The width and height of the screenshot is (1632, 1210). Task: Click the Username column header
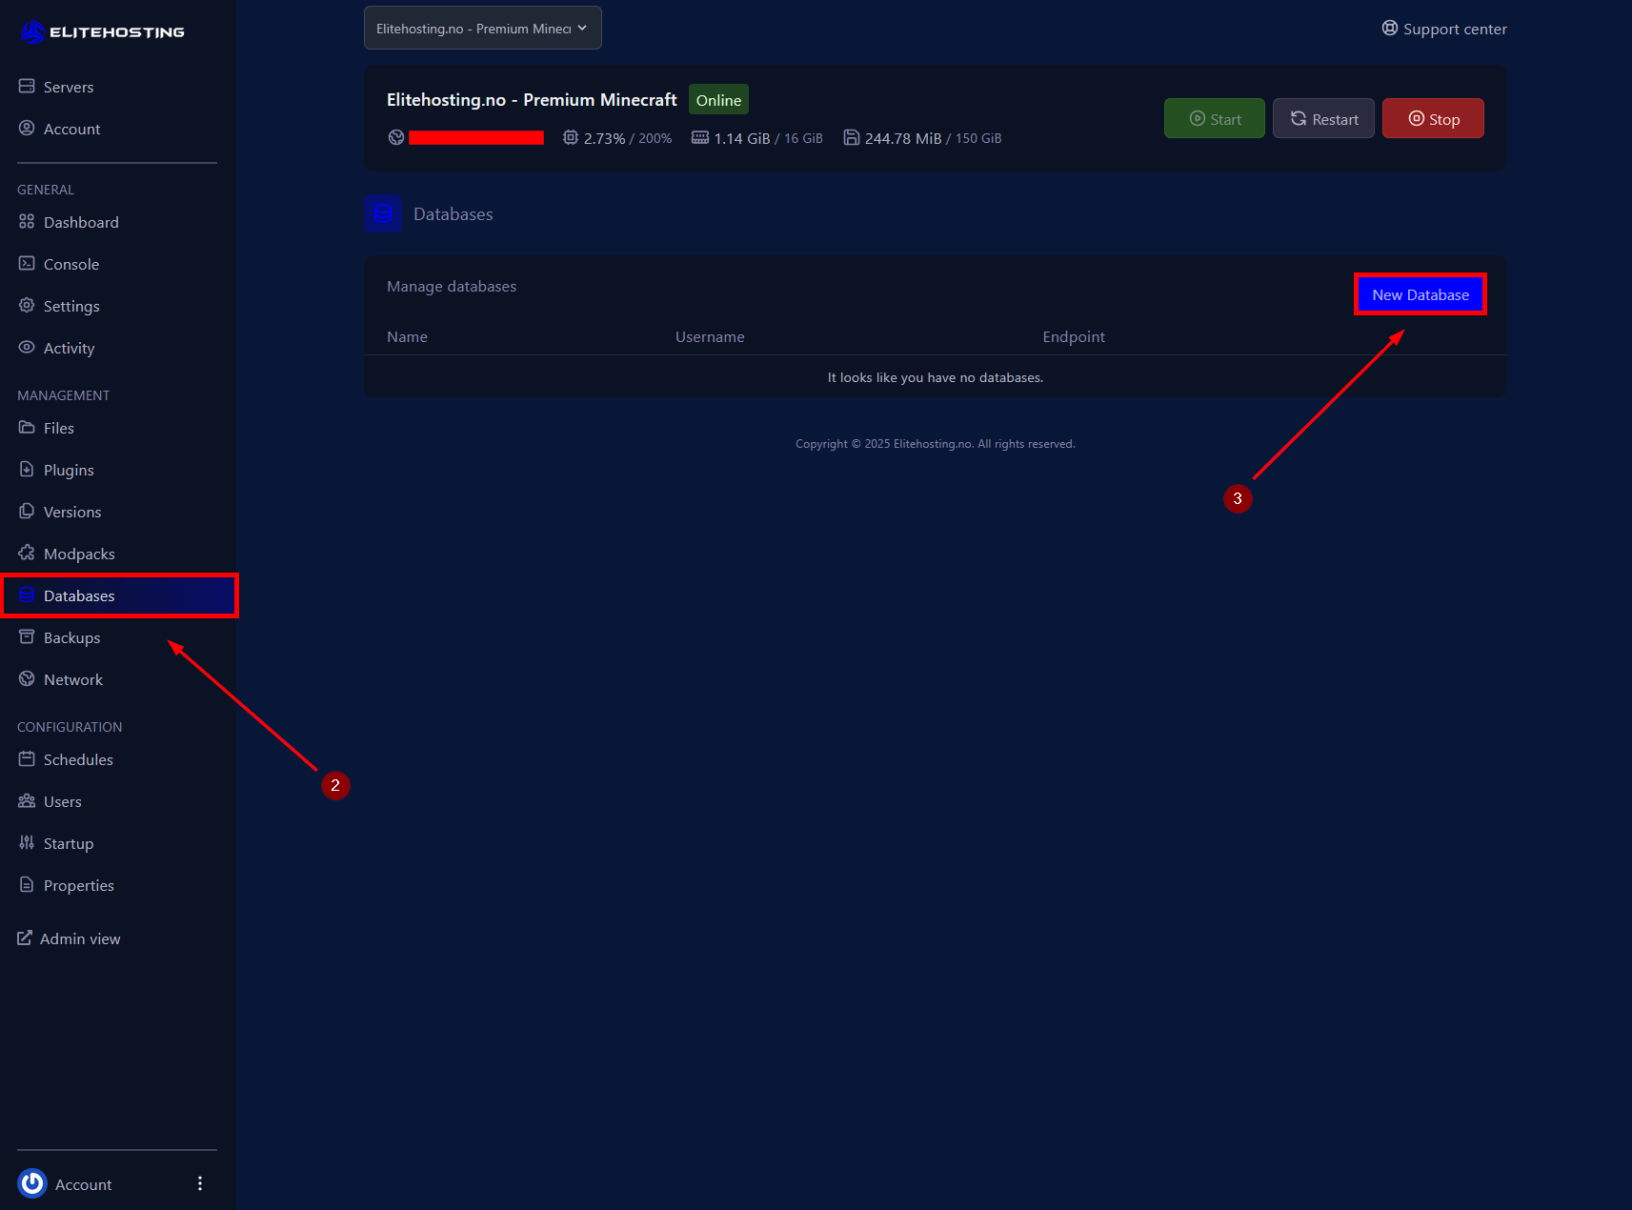710,336
